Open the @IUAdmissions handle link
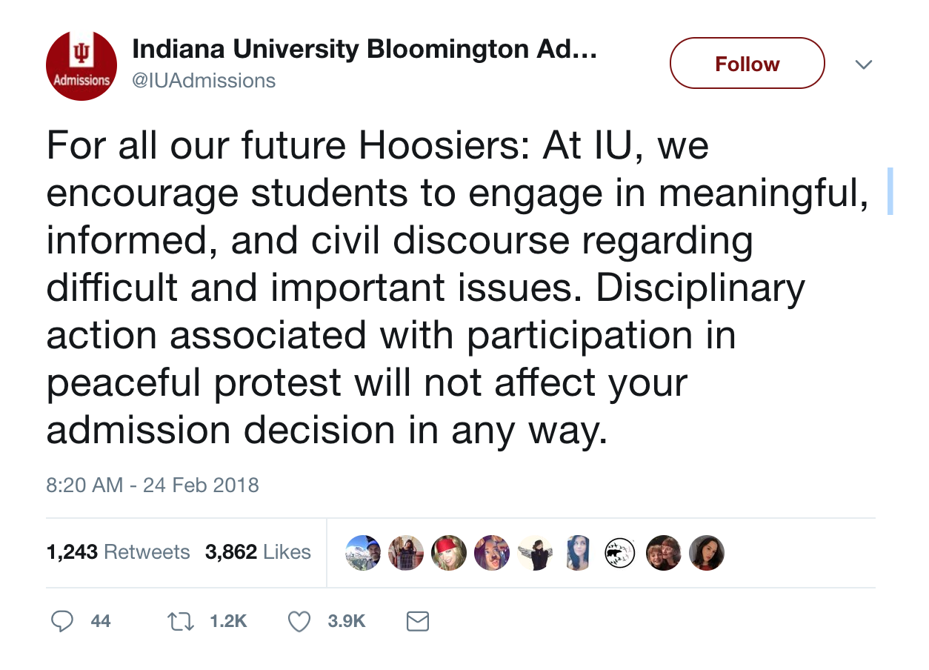This screenshot has height=670, width=929. [x=204, y=80]
